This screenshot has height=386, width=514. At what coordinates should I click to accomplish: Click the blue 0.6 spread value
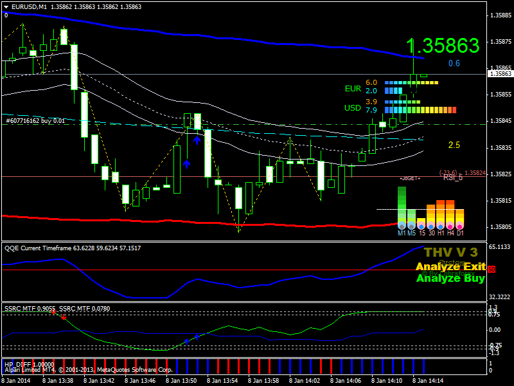(x=454, y=63)
